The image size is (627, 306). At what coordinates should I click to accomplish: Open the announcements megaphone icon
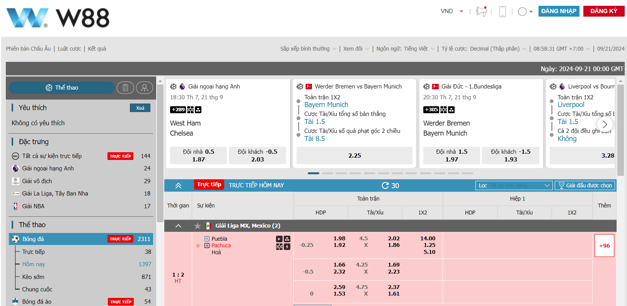tap(481, 11)
